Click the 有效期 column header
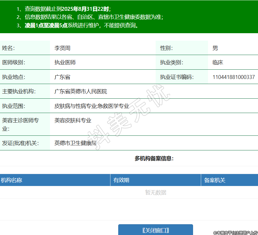 click(x=121, y=180)
